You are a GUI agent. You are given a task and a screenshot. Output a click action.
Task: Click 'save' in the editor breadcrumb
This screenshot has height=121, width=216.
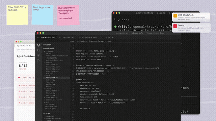[x=109, y=41]
